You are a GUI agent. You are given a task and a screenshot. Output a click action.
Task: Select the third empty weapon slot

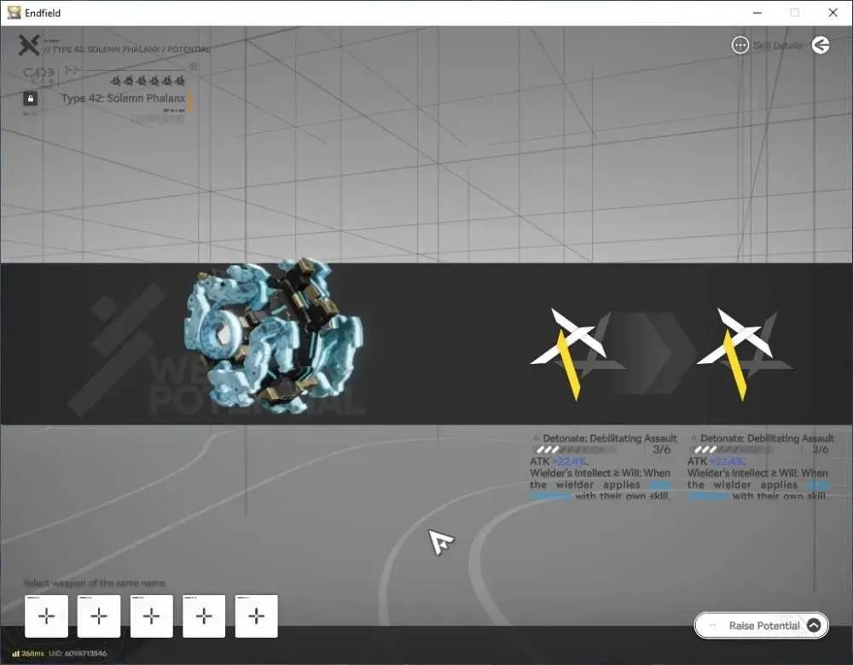[151, 616]
